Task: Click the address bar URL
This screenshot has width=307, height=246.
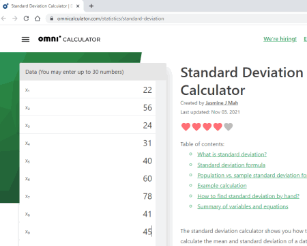Action: click(111, 18)
